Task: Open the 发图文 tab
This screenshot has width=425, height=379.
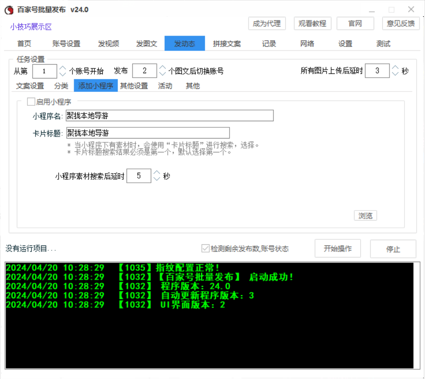Action: (x=147, y=43)
